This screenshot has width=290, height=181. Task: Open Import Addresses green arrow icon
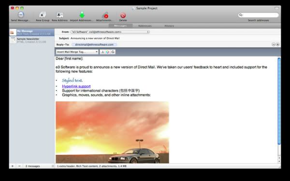pos(82,15)
